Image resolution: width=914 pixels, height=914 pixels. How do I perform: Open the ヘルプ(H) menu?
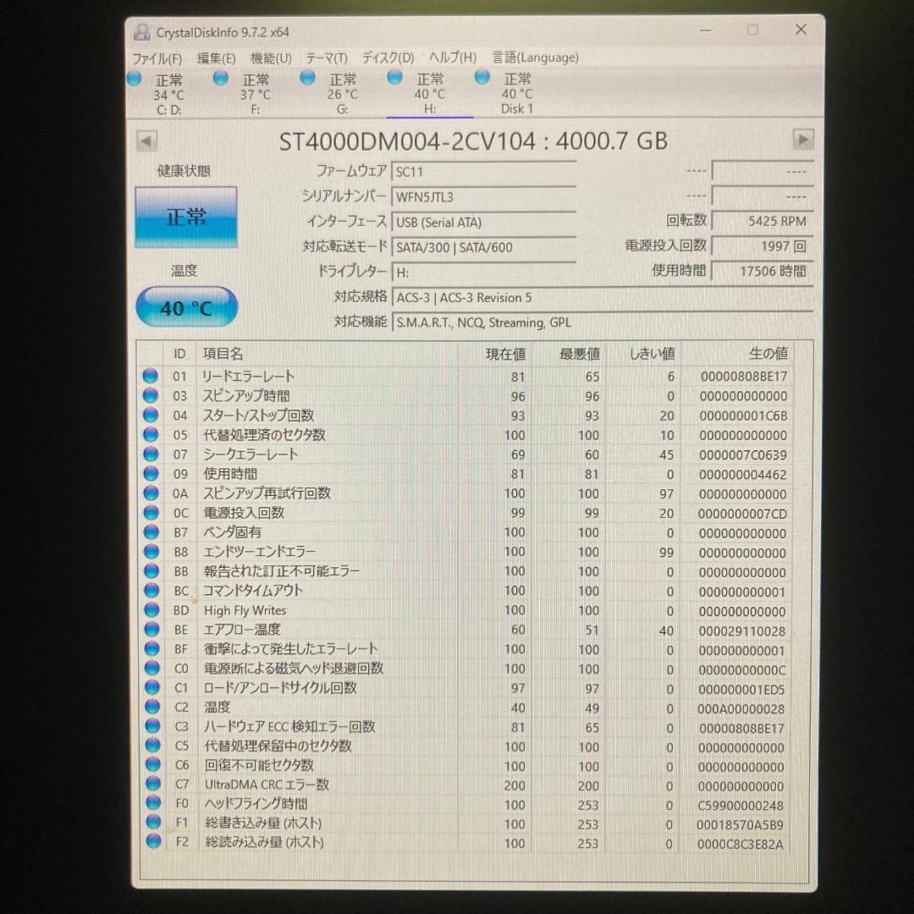click(x=453, y=58)
